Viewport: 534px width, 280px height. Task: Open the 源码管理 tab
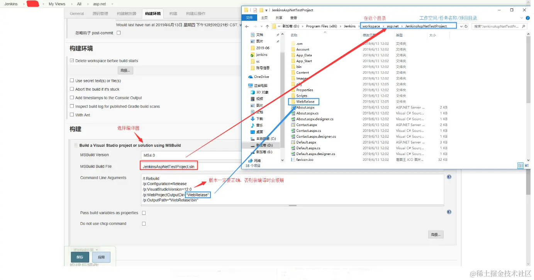click(x=100, y=13)
